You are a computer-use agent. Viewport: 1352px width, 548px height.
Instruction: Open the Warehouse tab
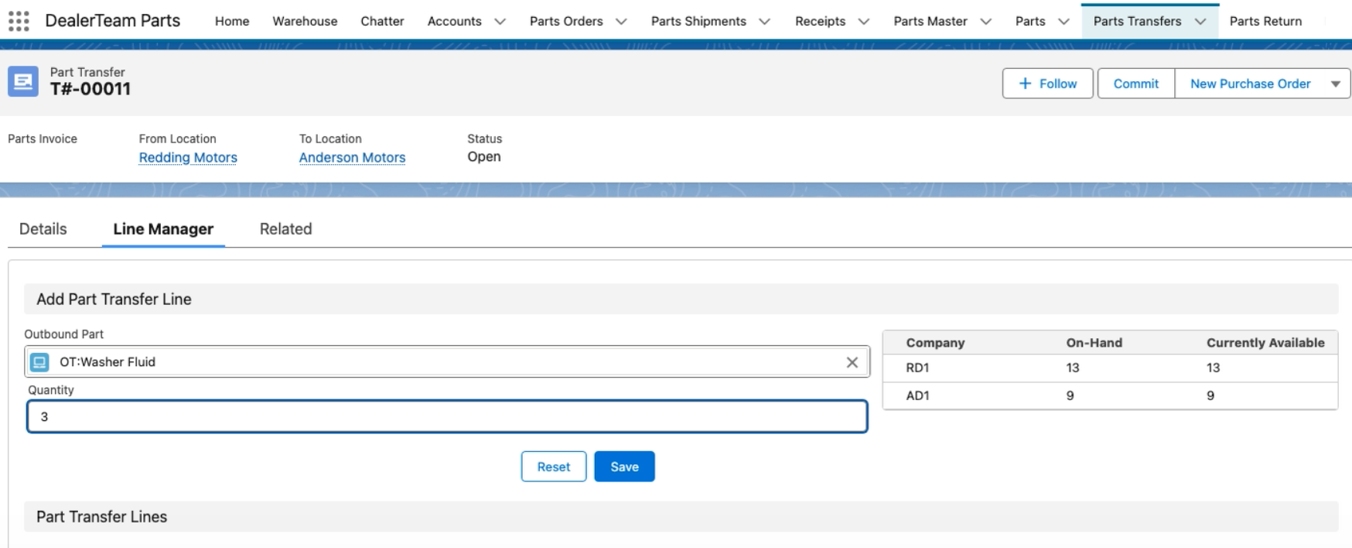[305, 21]
